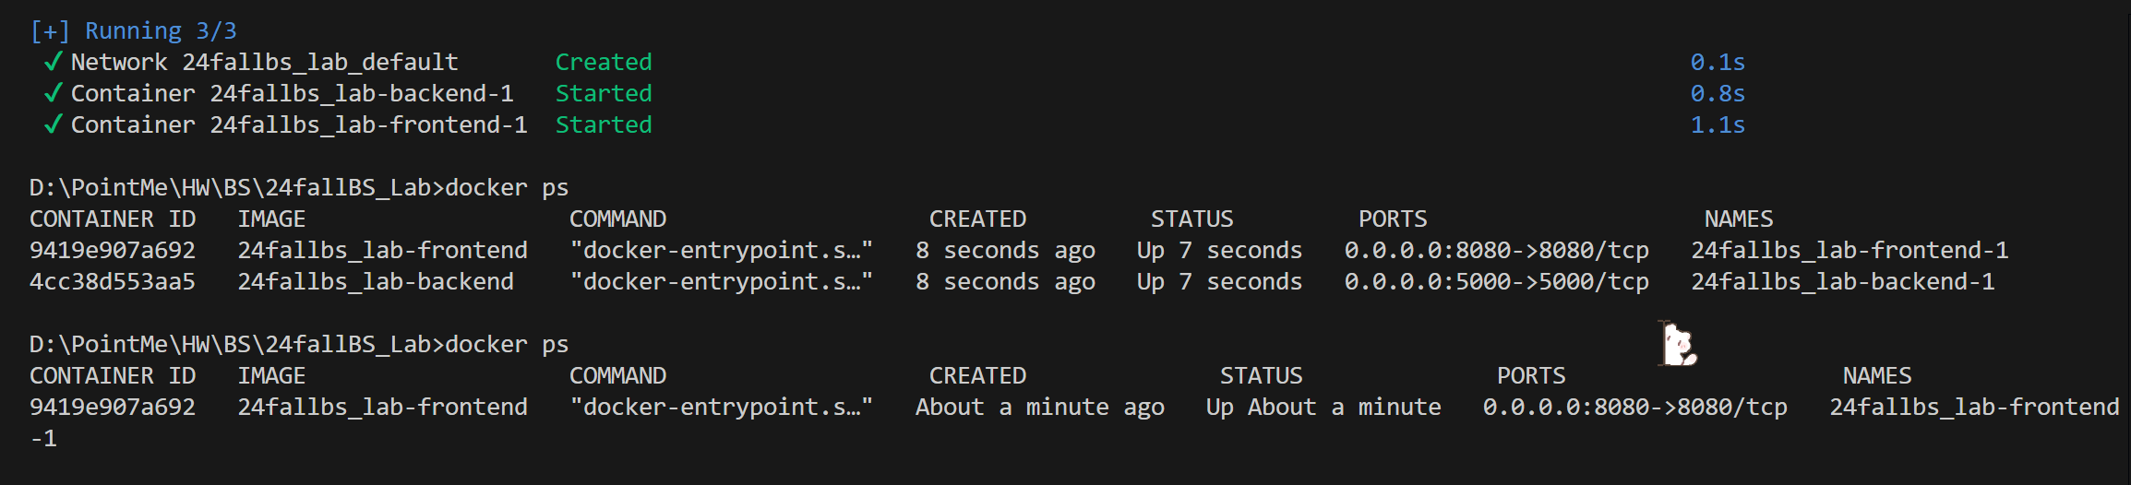
Task: Click the backend row's 8 seconds ago text
Action: click(1004, 281)
